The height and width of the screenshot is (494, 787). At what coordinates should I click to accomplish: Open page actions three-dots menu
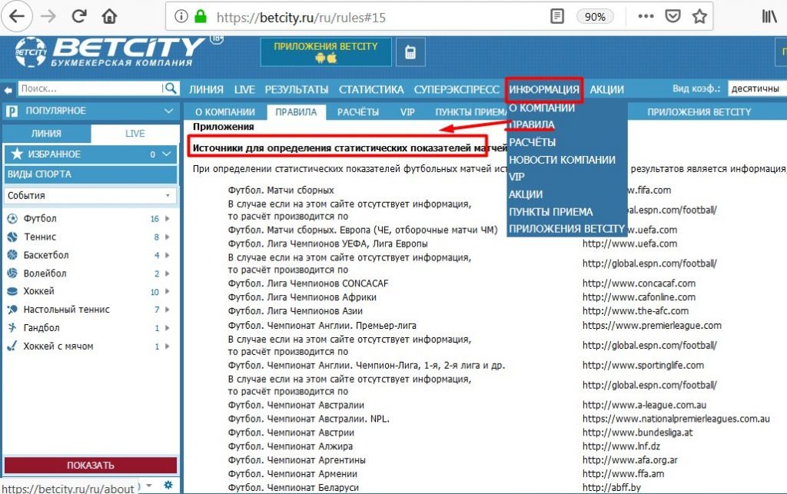tap(646, 17)
